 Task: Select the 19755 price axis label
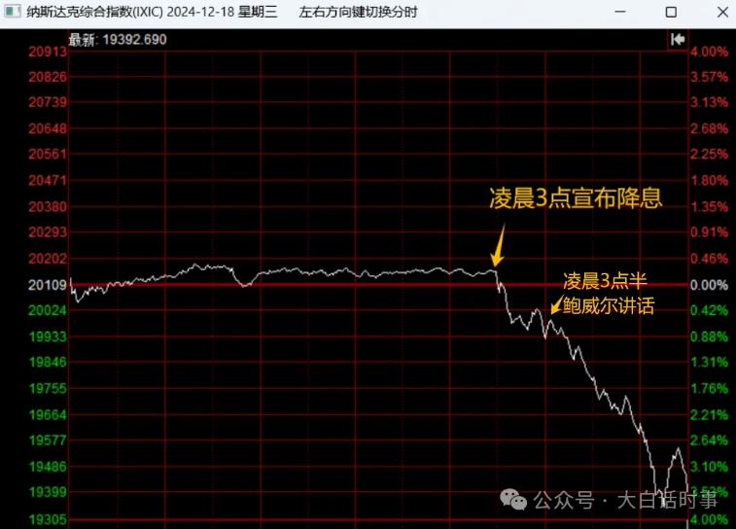[x=48, y=388]
